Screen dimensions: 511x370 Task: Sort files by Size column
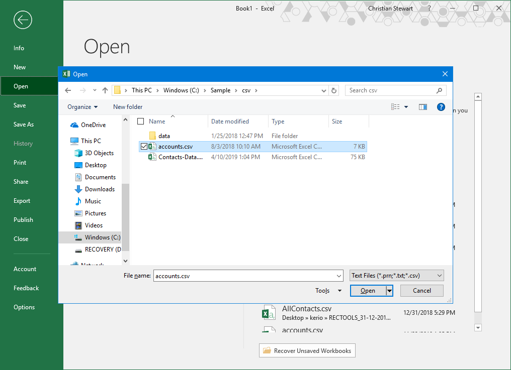click(337, 121)
